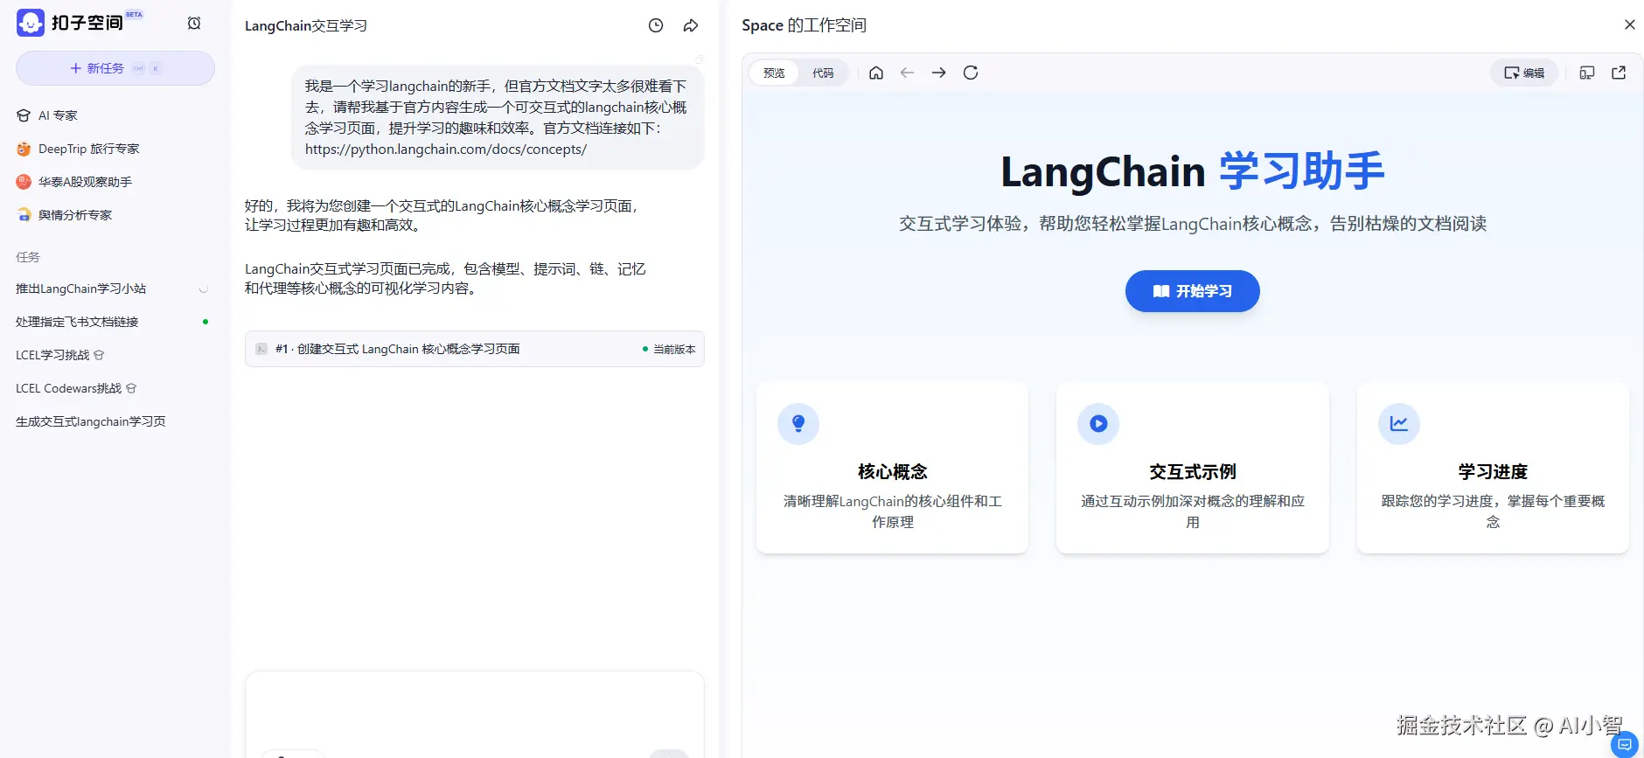The image size is (1644, 758).
Task: Click the graduation-cap icon beside LCEL Codewars挑战
Action: [x=131, y=388]
